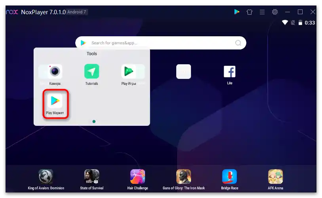The width and height of the screenshot is (322, 198).
Task: Click the Play Store icon in title bar
Action: pyautogui.click(x=237, y=12)
